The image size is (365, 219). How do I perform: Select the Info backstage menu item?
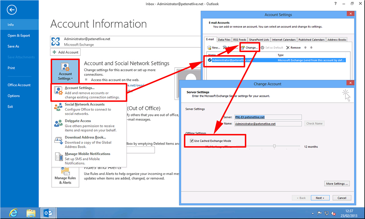coord(19,25)
